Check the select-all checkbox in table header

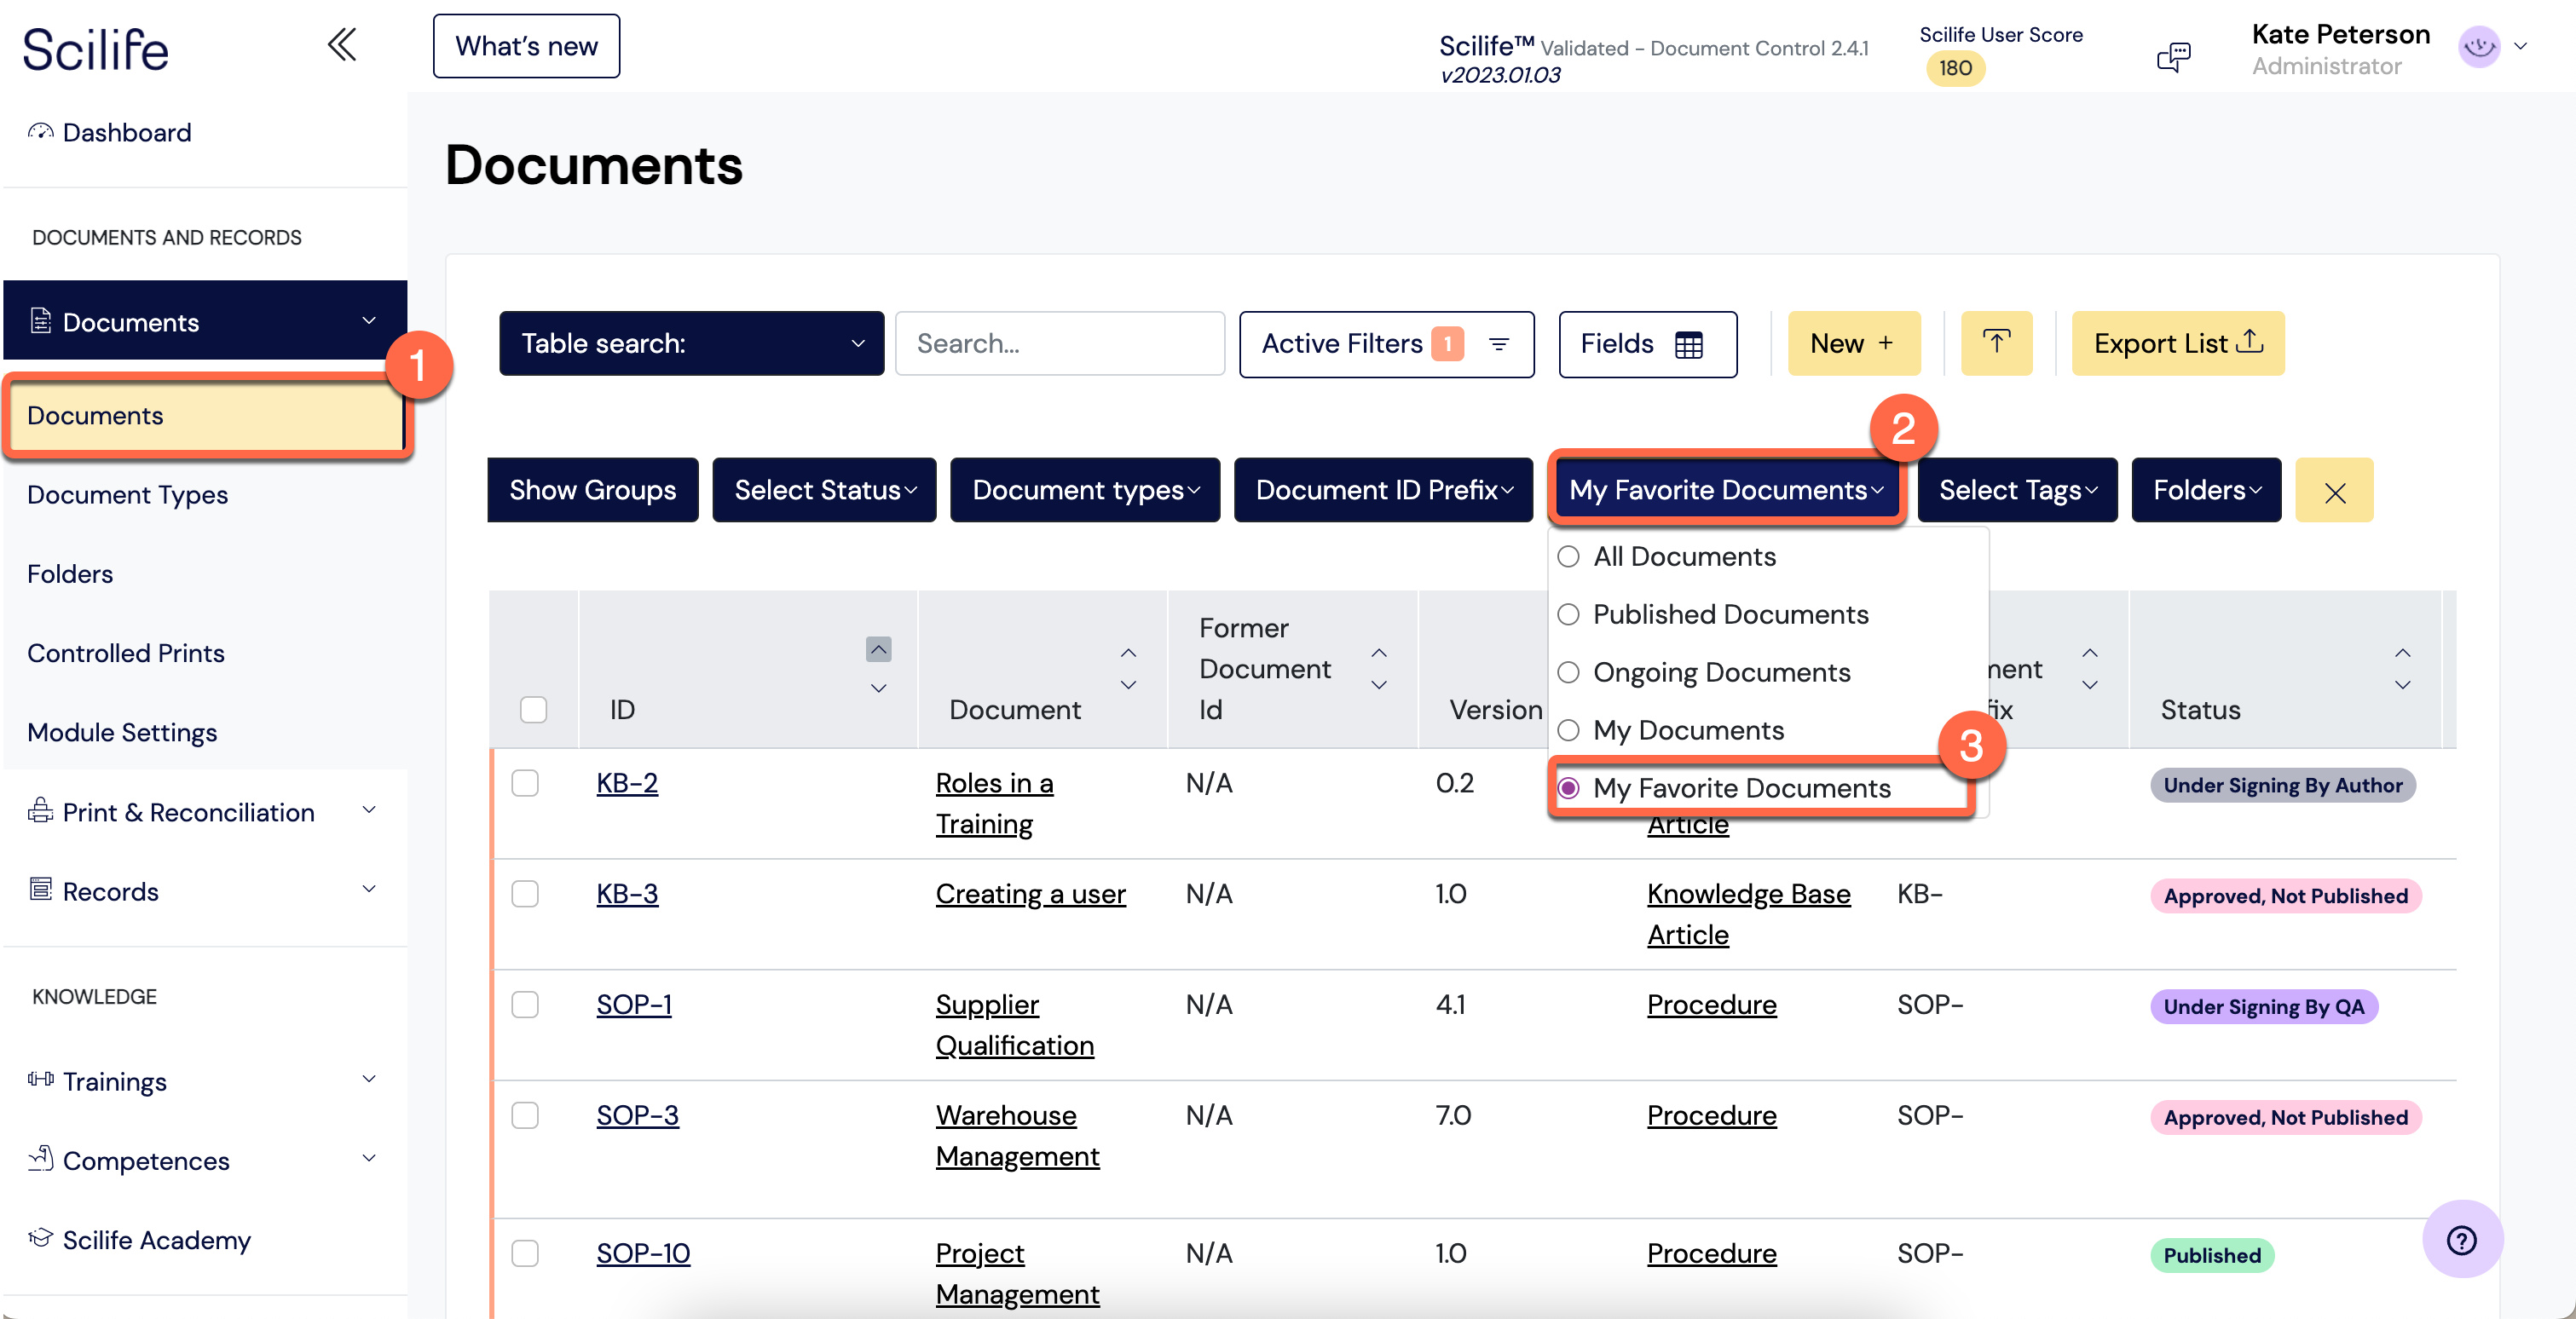click(533, 708)
